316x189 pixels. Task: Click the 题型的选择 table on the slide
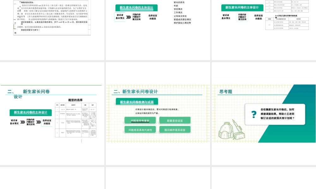click(76, 120)
